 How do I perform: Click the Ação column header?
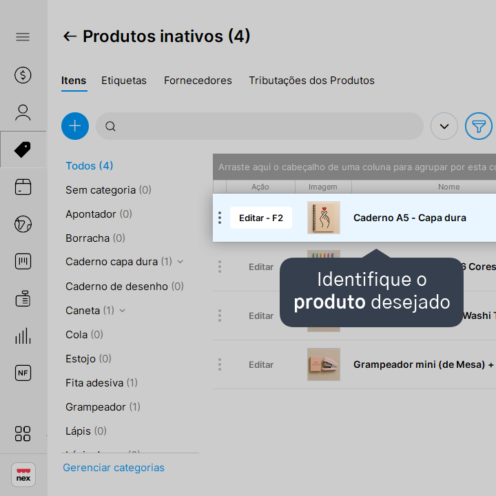tap(260, 187)
